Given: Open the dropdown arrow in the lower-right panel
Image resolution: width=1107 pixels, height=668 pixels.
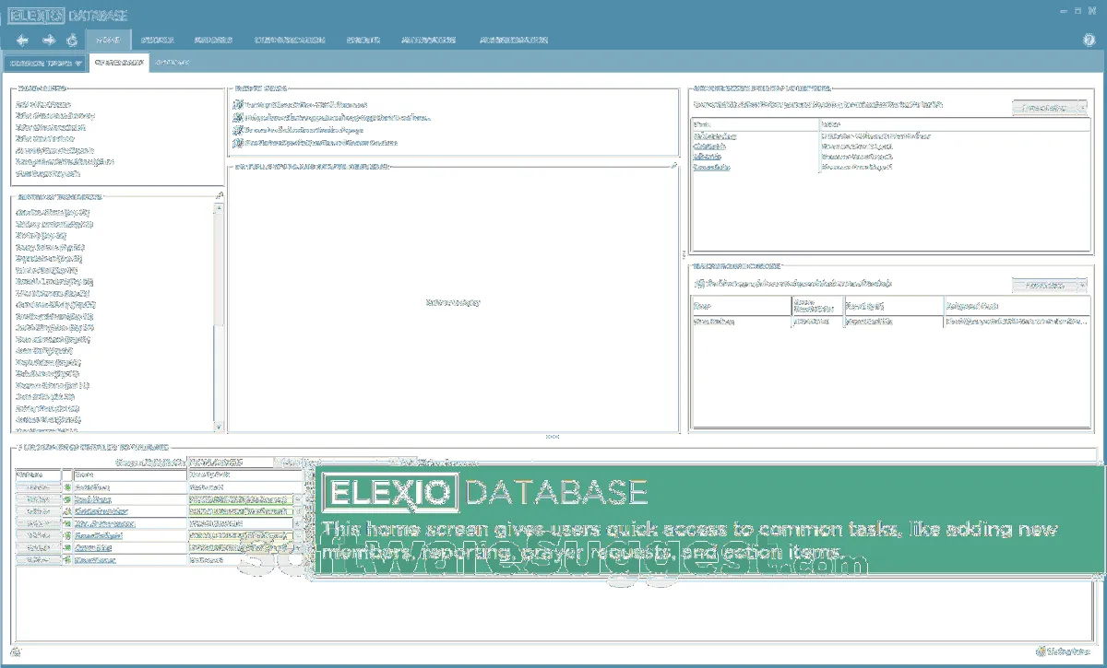Looking at the screenshot, I should 1081,286.
